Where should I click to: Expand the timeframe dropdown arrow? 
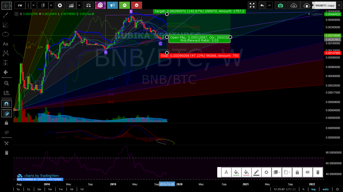(34, 5)
